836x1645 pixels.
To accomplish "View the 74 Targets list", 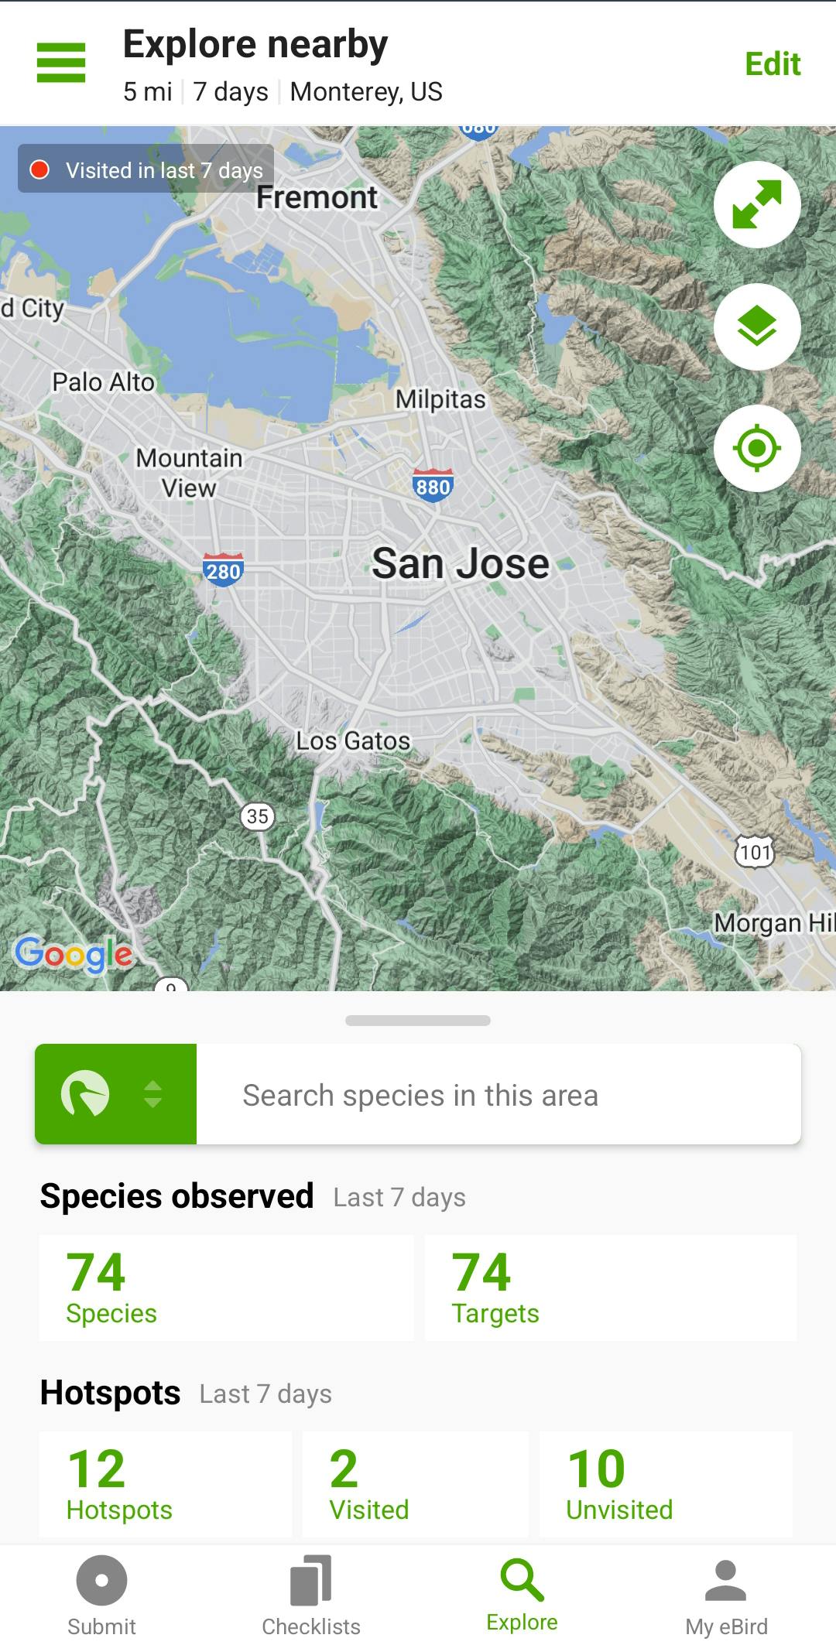I will tap(610, 1288).
